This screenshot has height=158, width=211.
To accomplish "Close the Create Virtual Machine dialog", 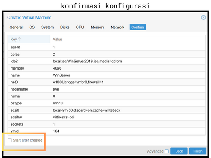I will click(203, 18).
